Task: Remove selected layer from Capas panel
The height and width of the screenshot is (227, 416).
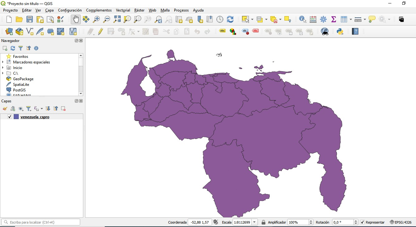Action: tap(63, 109)
